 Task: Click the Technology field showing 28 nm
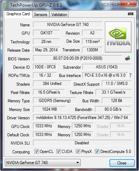[47, 42]
